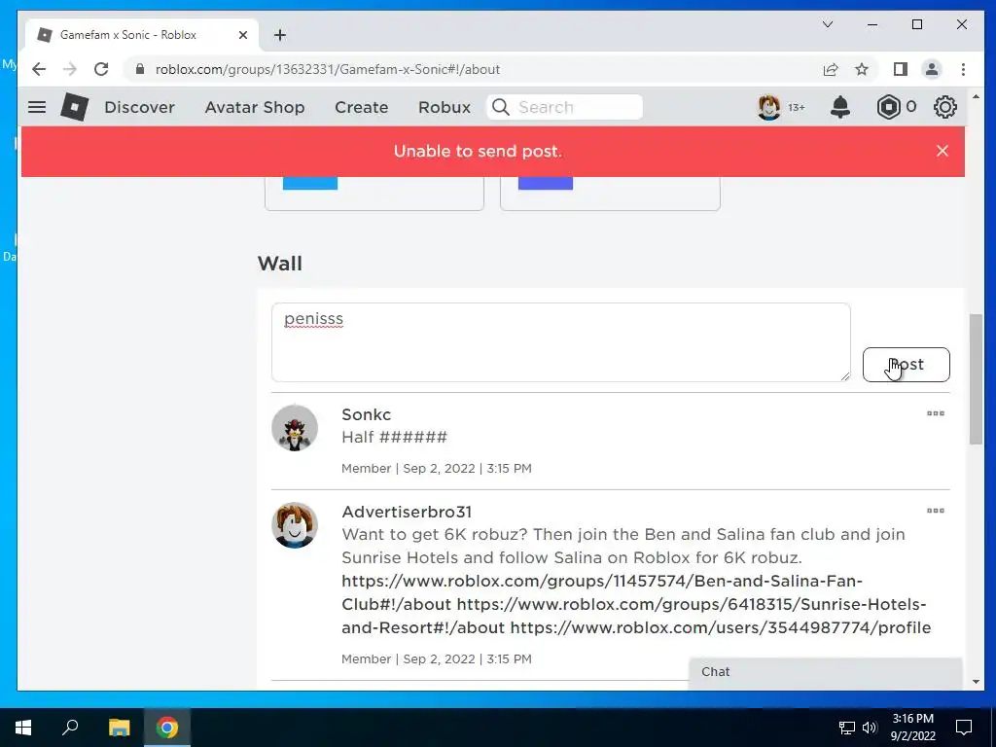Click the page vertical scrollbar thumb
996x747 pixels.
[x=977, y=379]
